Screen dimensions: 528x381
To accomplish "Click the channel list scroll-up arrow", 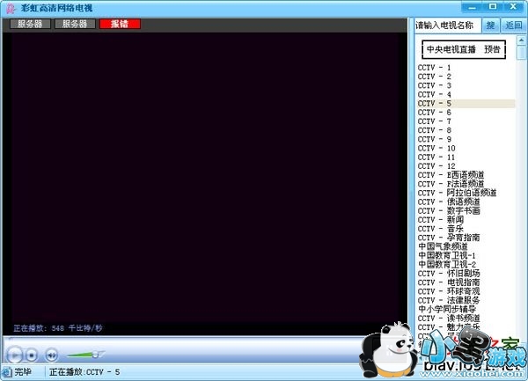I will 521,40.
